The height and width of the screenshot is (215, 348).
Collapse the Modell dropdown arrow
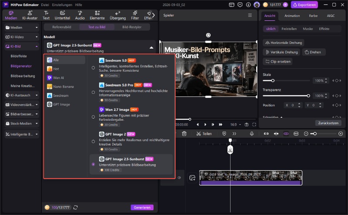pyautogui.click(x=151, y=48)
